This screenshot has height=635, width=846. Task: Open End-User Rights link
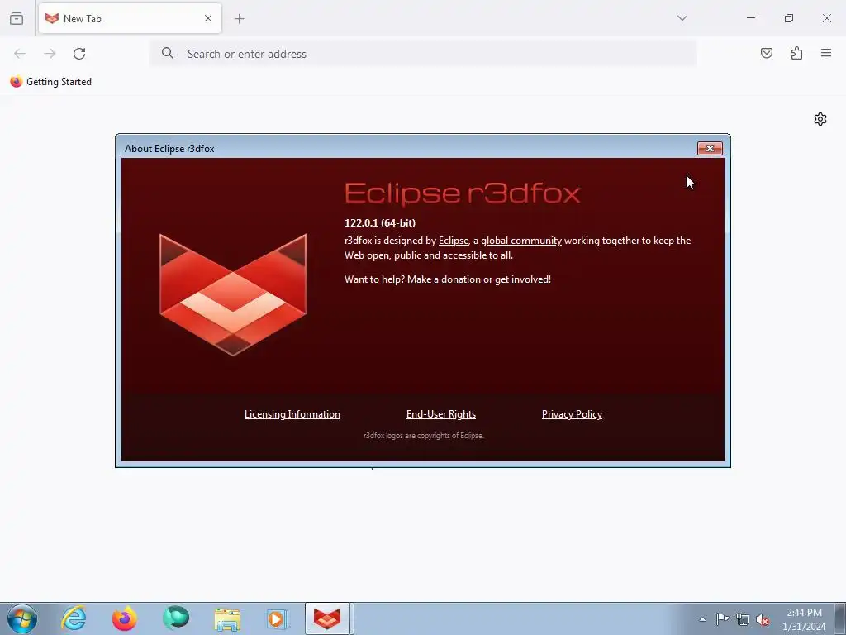(441, 414)
